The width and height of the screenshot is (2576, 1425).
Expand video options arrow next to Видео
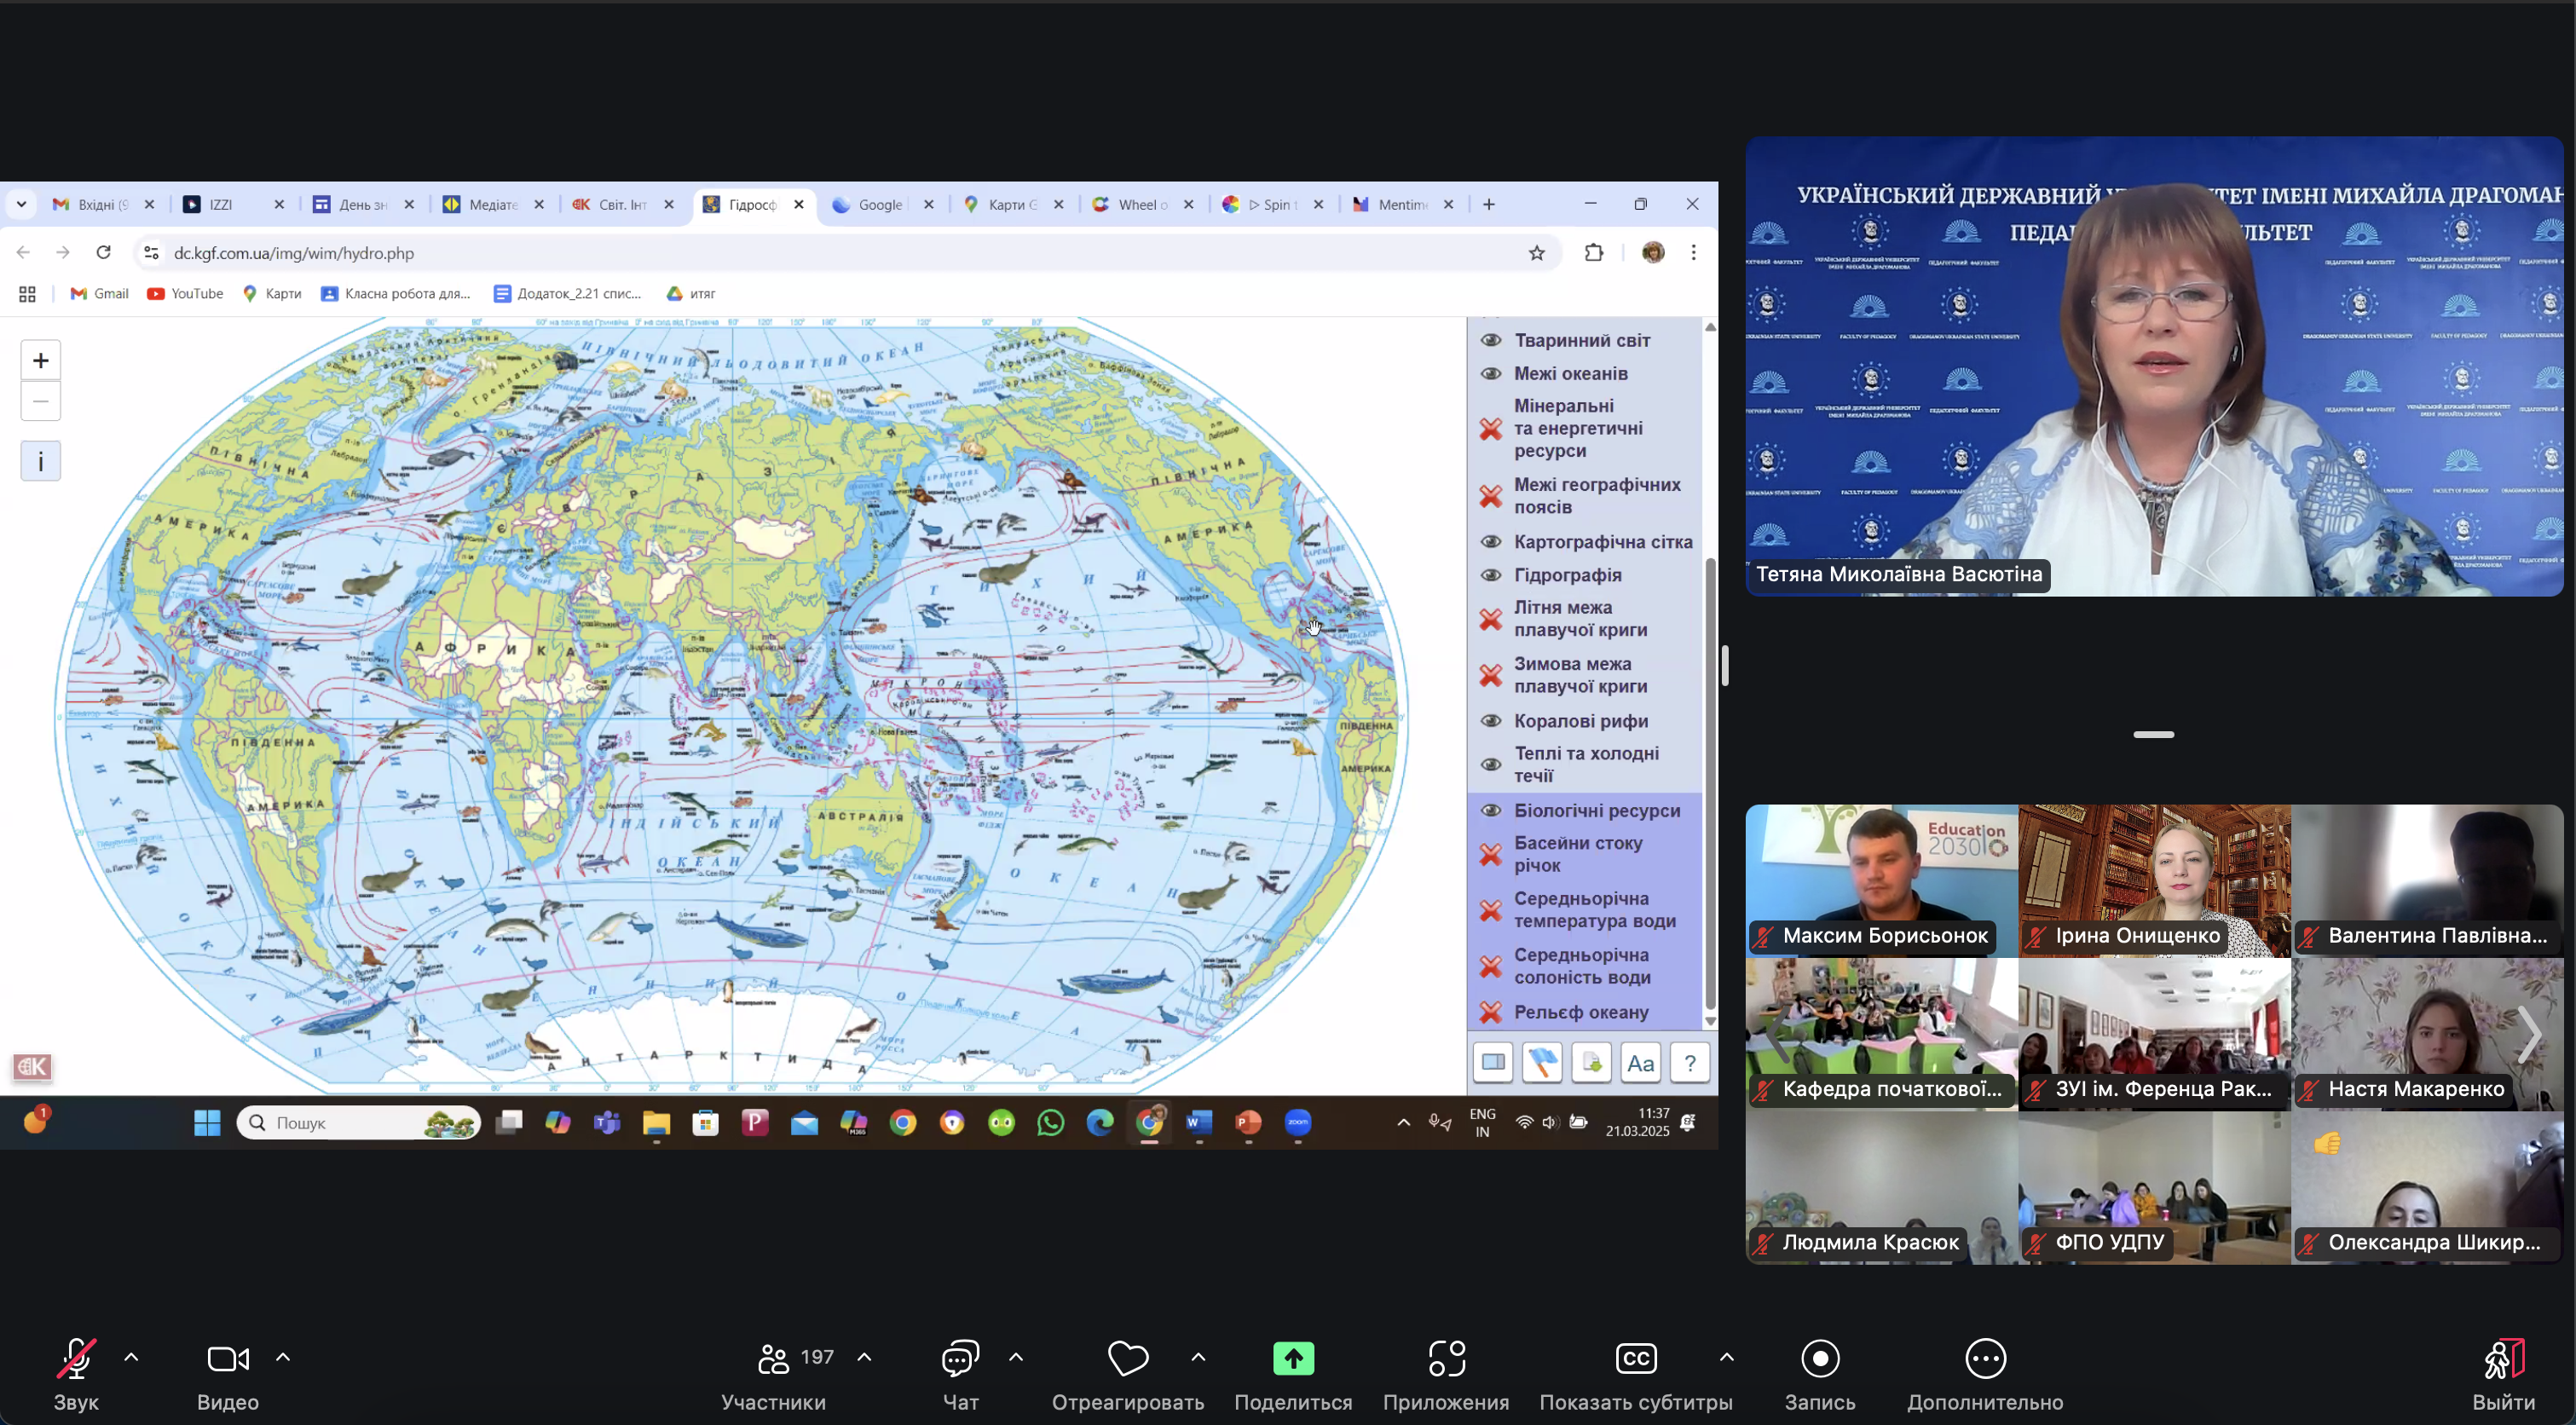click(x=283, y=1357)
